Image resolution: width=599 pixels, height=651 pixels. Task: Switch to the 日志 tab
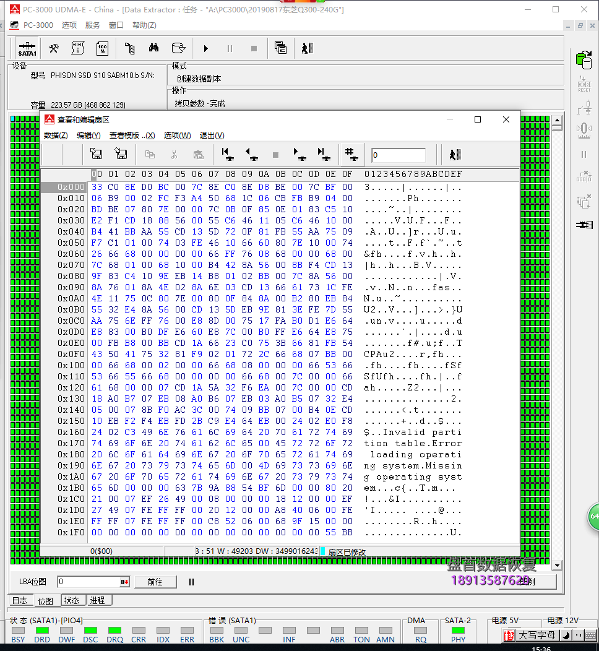pos(20,600)
